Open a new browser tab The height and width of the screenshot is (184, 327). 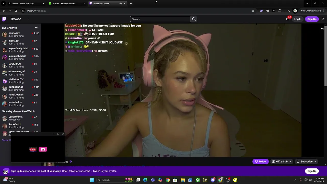coord(131,4)
